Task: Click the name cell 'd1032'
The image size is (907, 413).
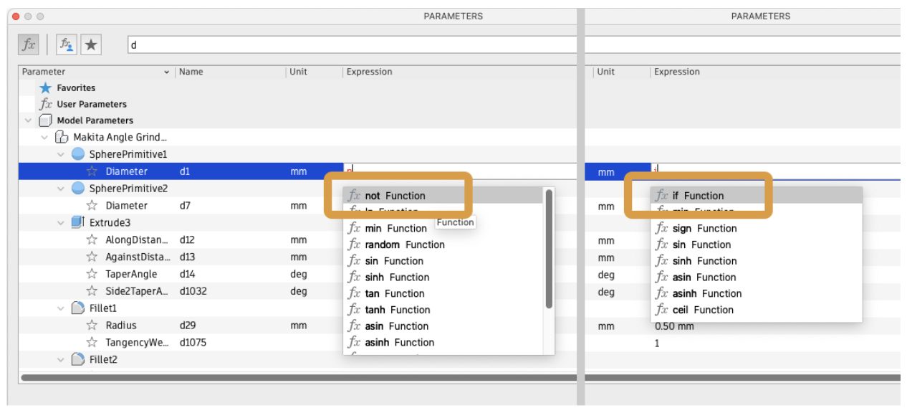Action: click(192, 291)
